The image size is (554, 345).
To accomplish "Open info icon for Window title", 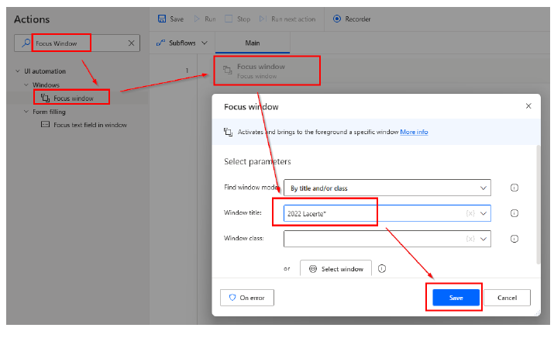I will coord(514,213).
